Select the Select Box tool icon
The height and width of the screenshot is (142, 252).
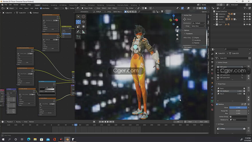(x=78, y=17)
